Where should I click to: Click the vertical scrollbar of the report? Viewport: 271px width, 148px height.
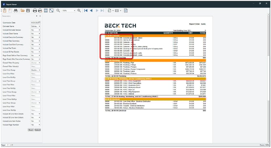(x=269, y=78)
